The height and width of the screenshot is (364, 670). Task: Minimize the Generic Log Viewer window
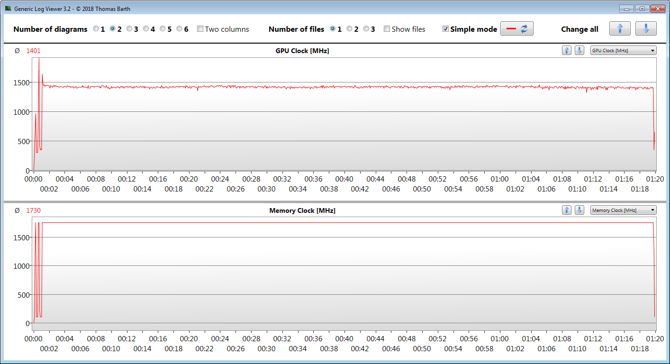[626, 9]
